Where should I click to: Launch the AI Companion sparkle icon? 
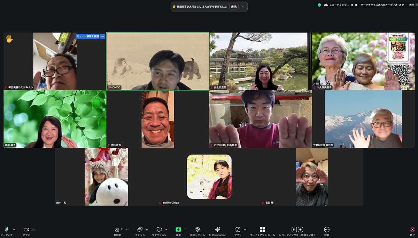pos(217,230)
